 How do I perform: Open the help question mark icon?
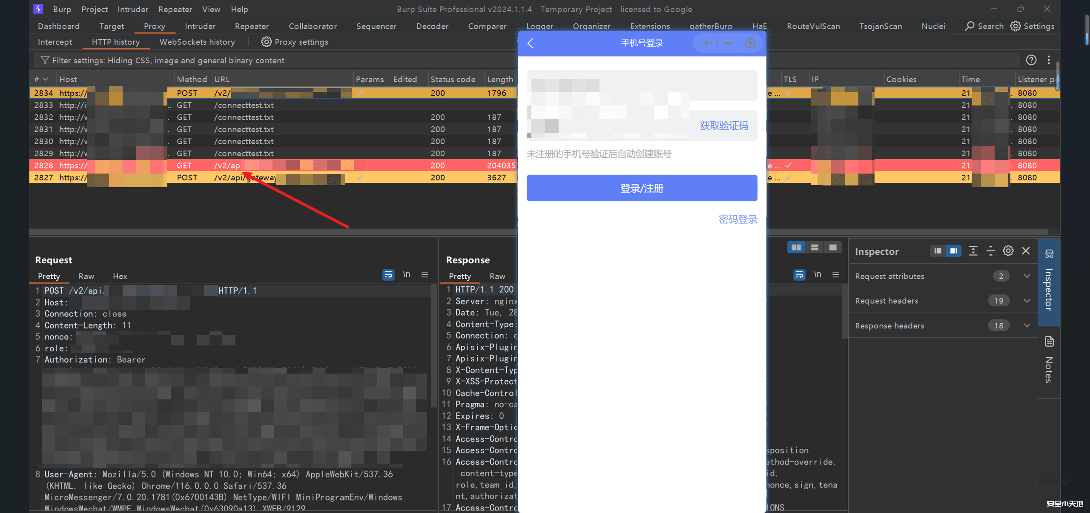point(1031,60)
